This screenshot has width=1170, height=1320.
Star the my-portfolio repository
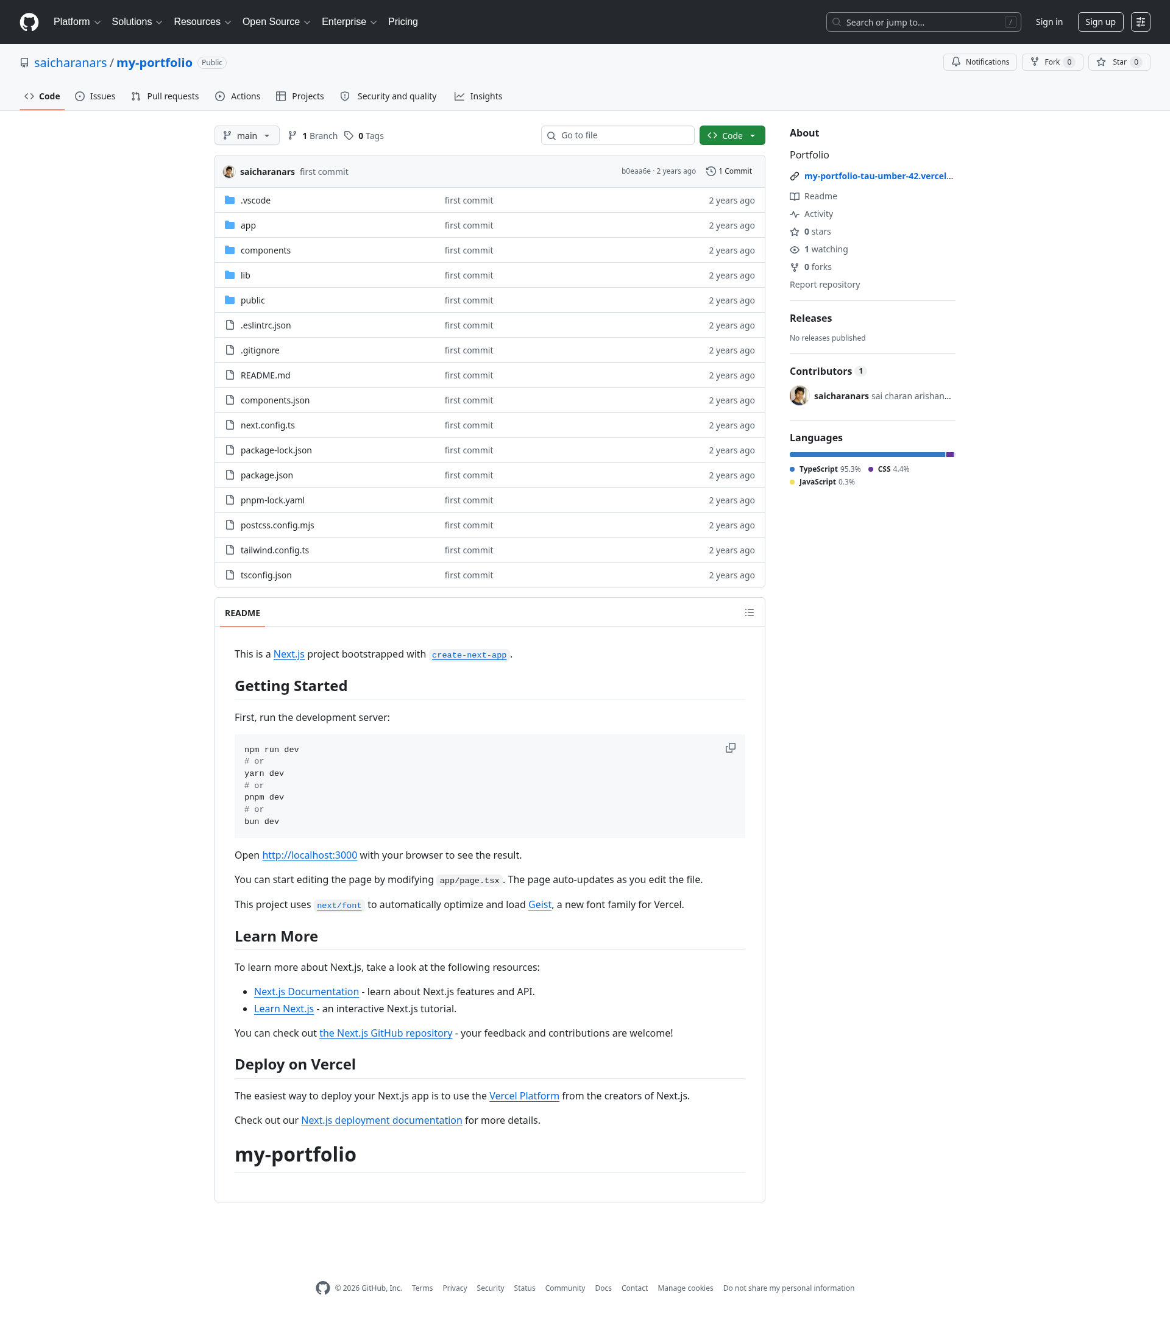pyautogui.click(x=1119, y=62)
